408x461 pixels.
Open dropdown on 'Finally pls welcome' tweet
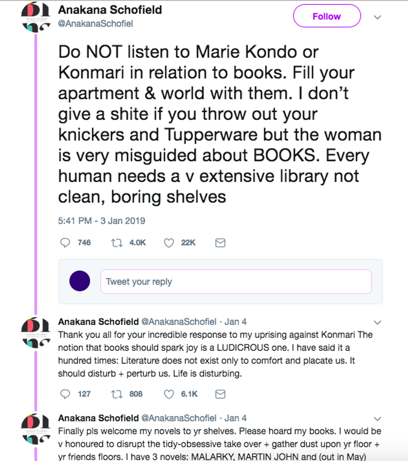[378, 418]
